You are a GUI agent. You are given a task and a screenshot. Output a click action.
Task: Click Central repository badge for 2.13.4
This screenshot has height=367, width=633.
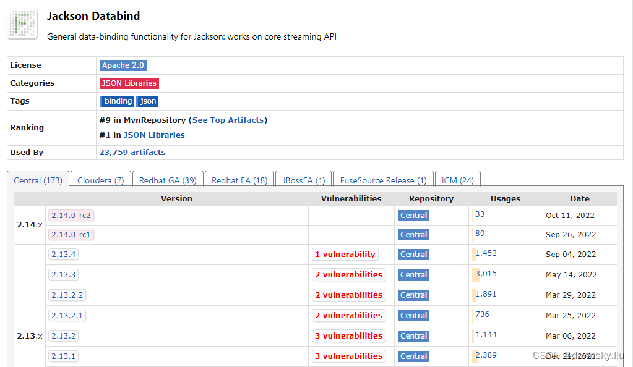coord(413,255)
